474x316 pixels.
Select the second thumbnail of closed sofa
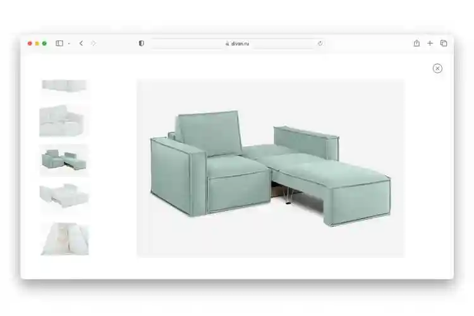[64, 121]
